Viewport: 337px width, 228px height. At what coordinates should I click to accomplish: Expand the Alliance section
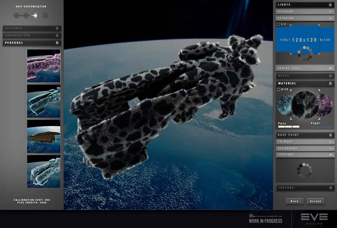(x=32, y=28)
